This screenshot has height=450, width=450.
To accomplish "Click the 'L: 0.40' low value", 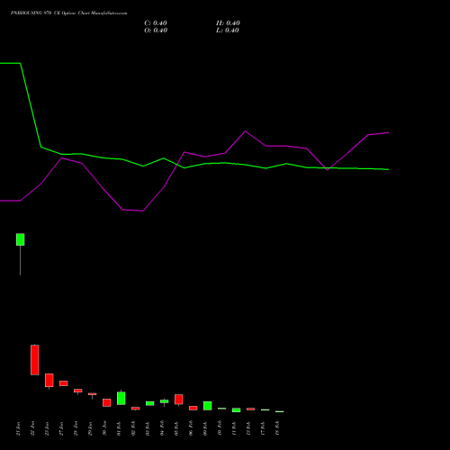I will [228, 31].
